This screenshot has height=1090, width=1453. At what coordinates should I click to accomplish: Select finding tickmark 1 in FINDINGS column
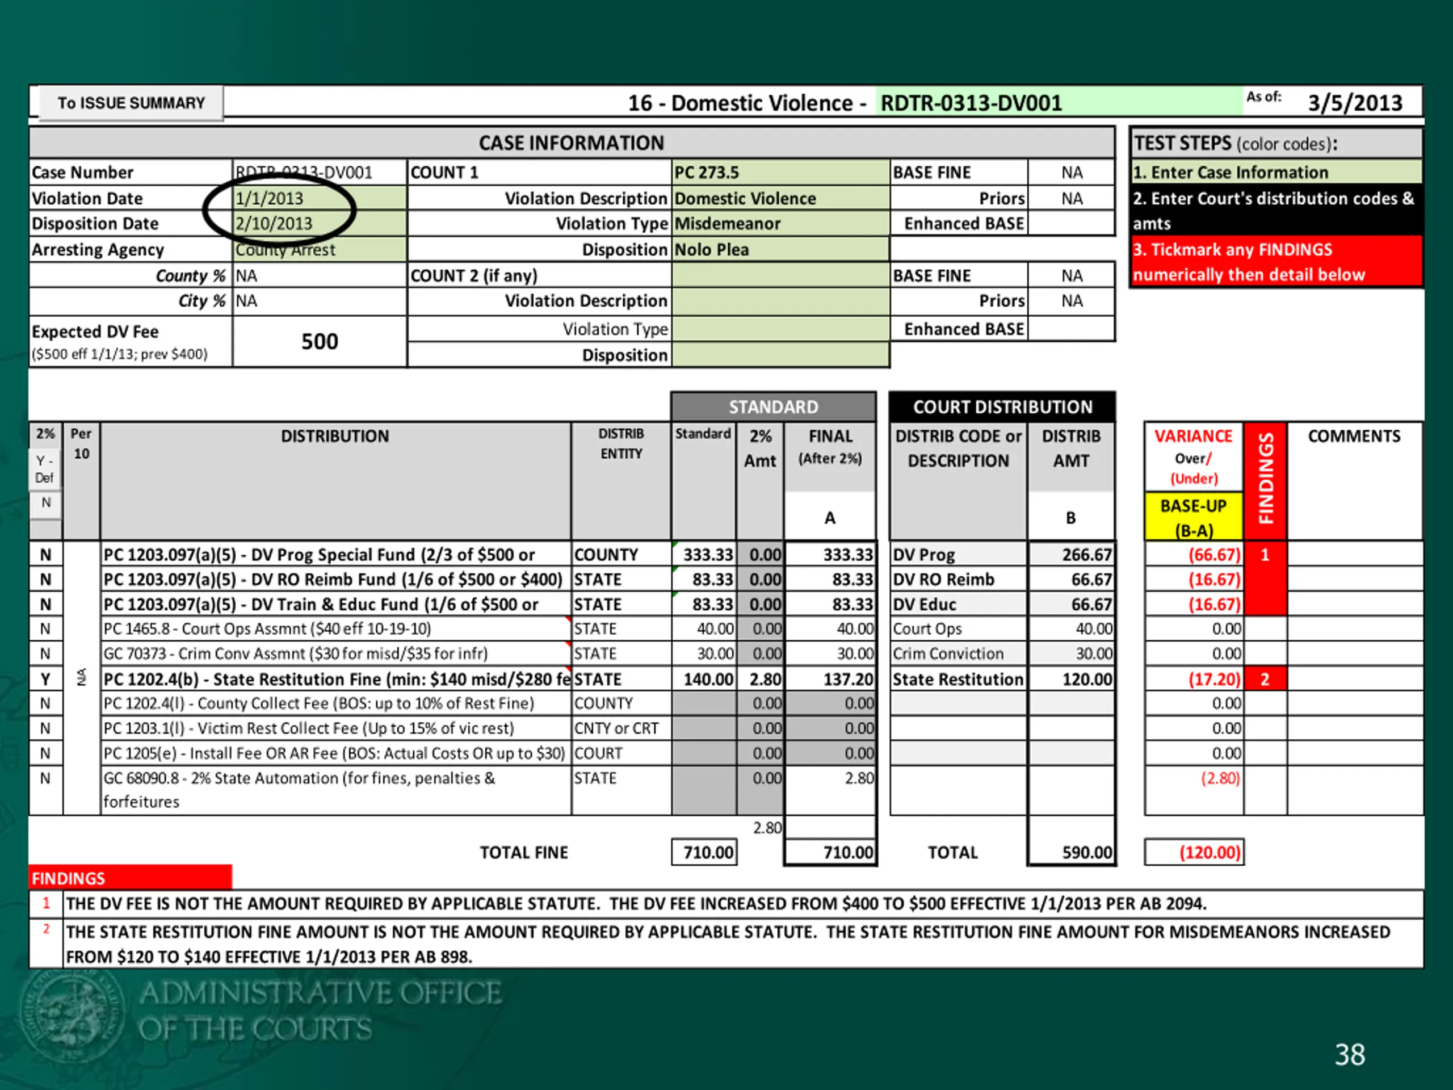point(1265,555)
